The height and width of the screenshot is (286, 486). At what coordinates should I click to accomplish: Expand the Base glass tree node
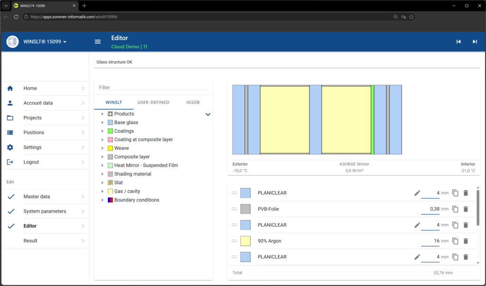[x=103, y=123]
